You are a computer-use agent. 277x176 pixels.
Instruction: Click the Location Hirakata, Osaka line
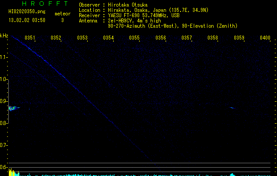point(144,10)
